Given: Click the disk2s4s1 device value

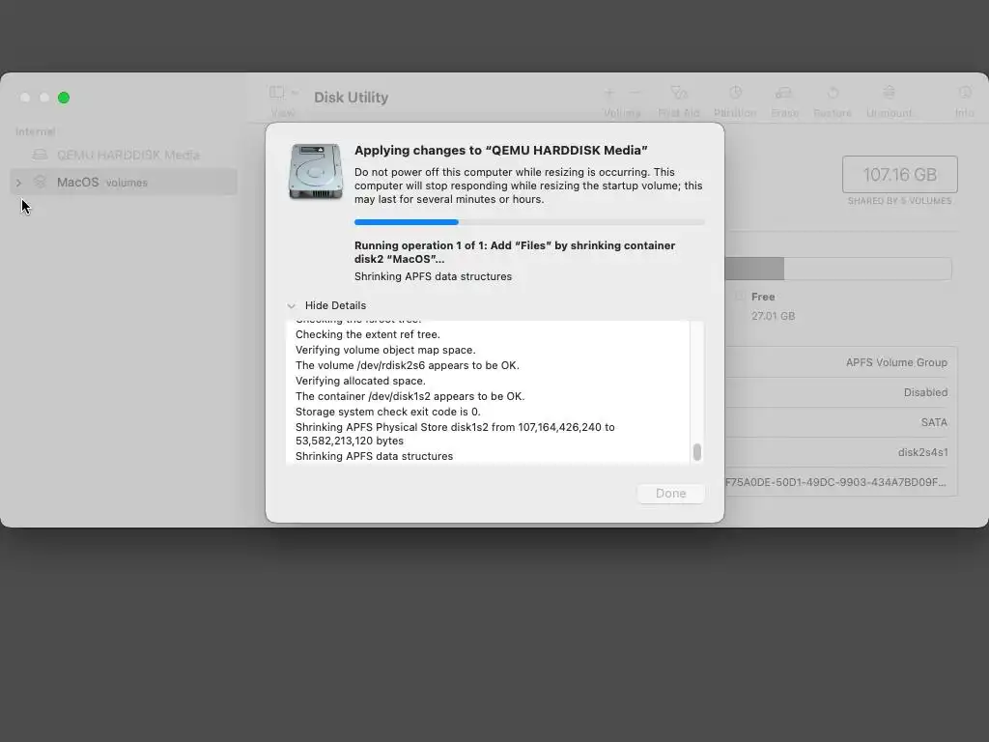Looking at the screenshot, I should coord(922,452).
